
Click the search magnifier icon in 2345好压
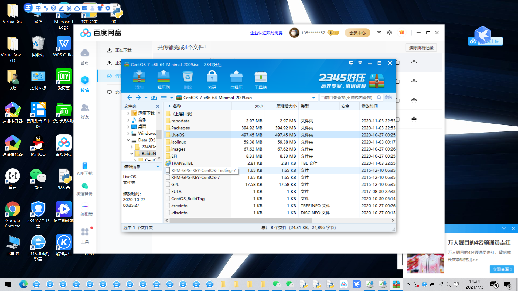pos(379,98)
